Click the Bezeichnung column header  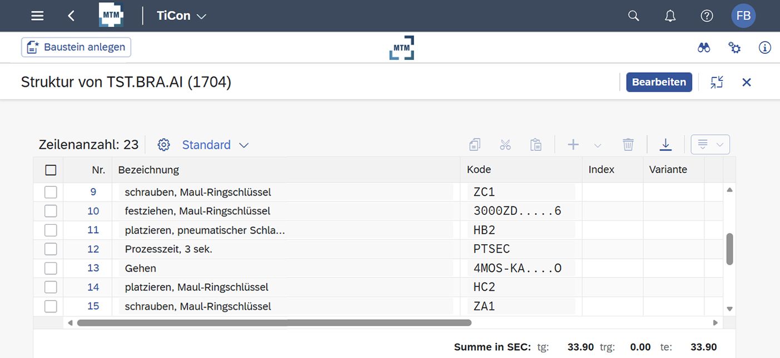148,170
